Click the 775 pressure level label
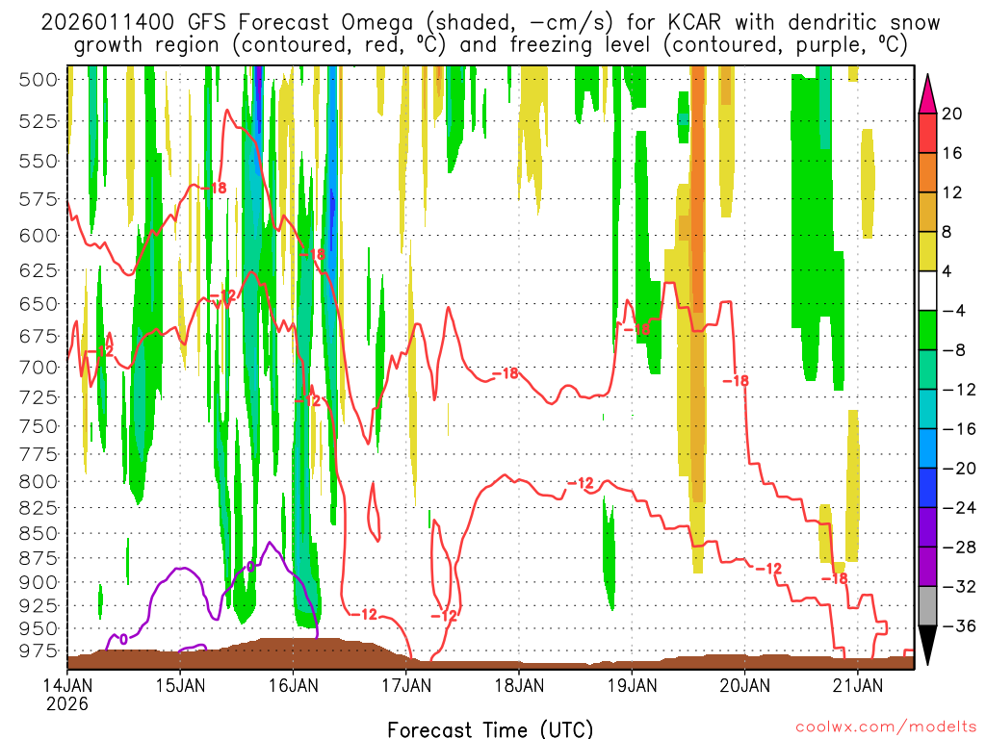 pos(38,454)
